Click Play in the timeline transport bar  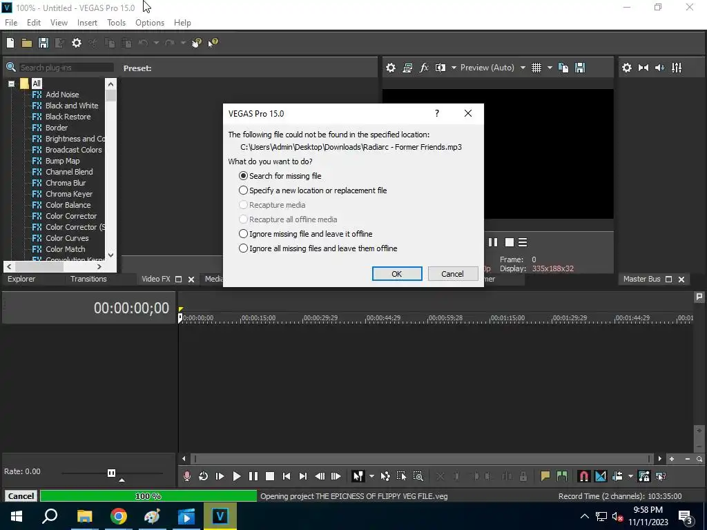236,476
